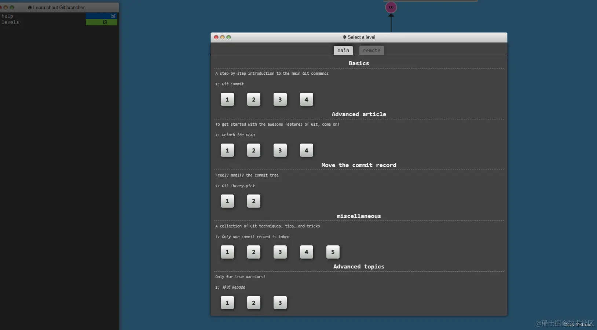597x330 pixels.
Task: Click the Move the commit record heading
Action: coord(359,165)
